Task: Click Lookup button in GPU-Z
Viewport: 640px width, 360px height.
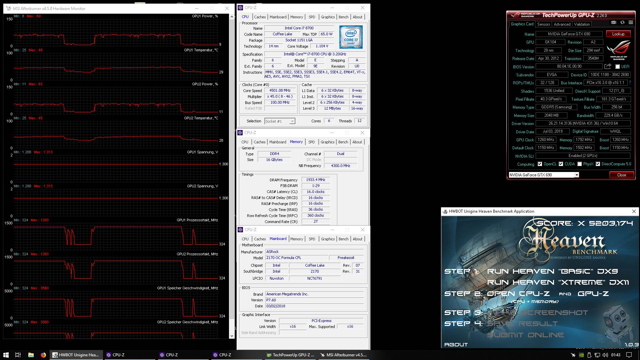Action: tap(618, 34)
